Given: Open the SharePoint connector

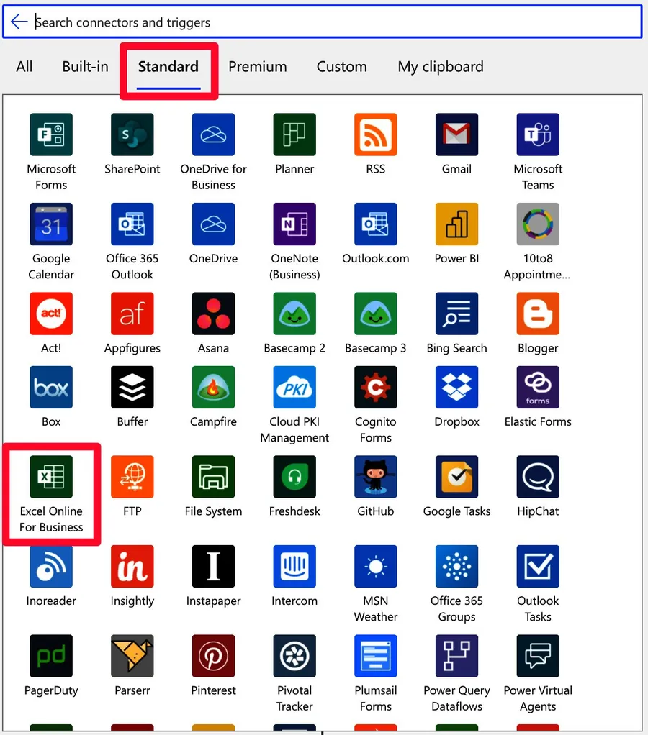Looking at the screenshot, I should (132, 134).
